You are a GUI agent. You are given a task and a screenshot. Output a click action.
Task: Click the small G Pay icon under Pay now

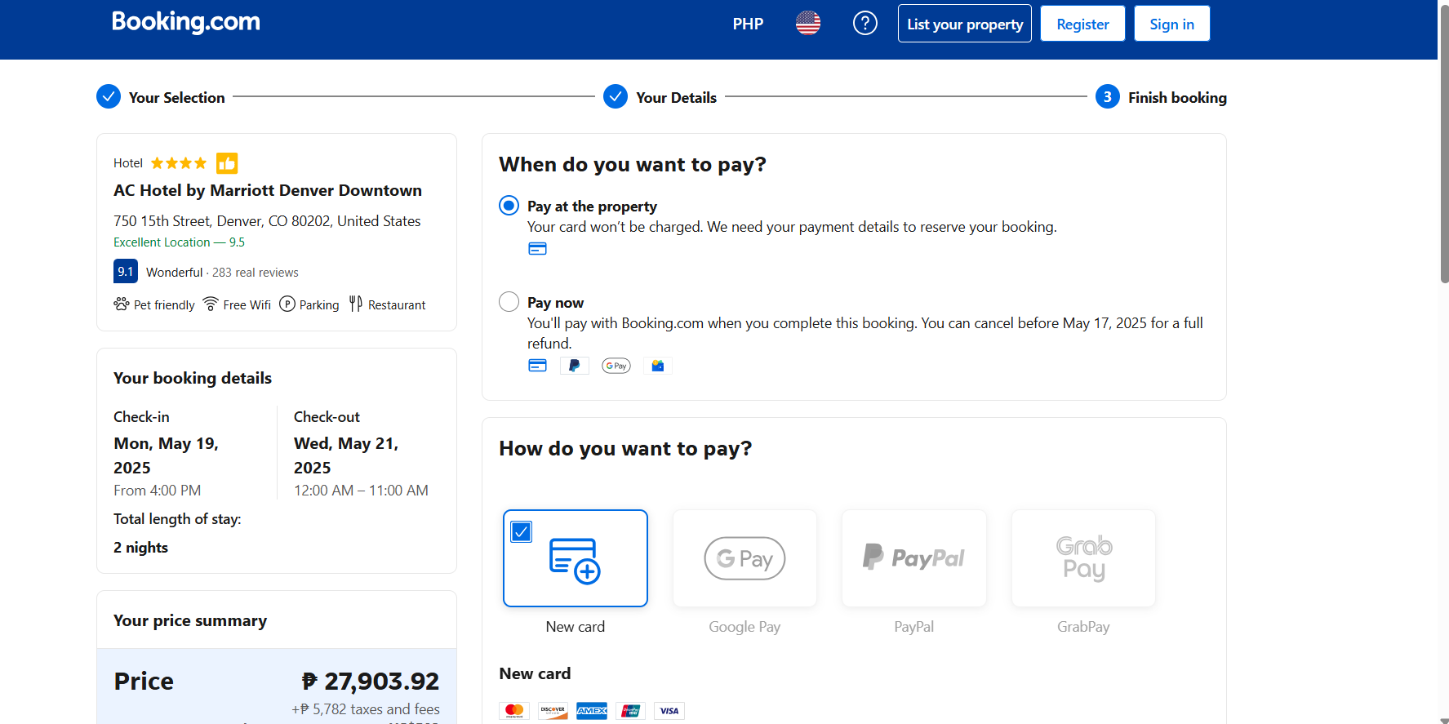click(x=616, y=366)
